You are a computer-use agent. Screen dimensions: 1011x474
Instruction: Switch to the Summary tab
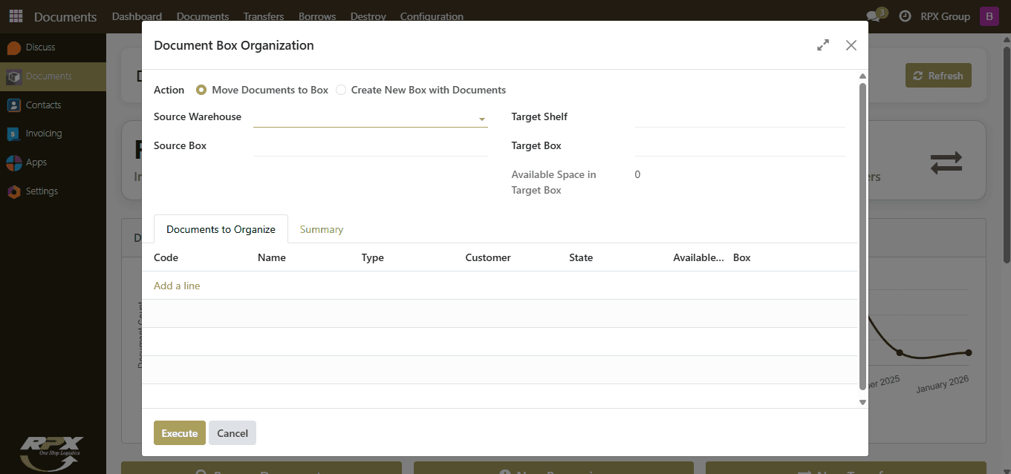(322, 229)
